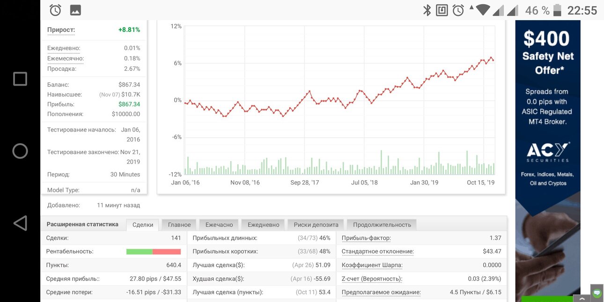This screenshot has height=302, width=604.
Task: Tap the Android recent apps square button
Action: click(20, 79)
